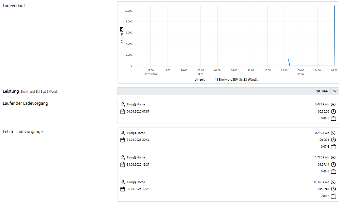Click the wallet icon next to 2,88 €
Image resolution: width=340 pixels, height=202 pixels.
333,196
